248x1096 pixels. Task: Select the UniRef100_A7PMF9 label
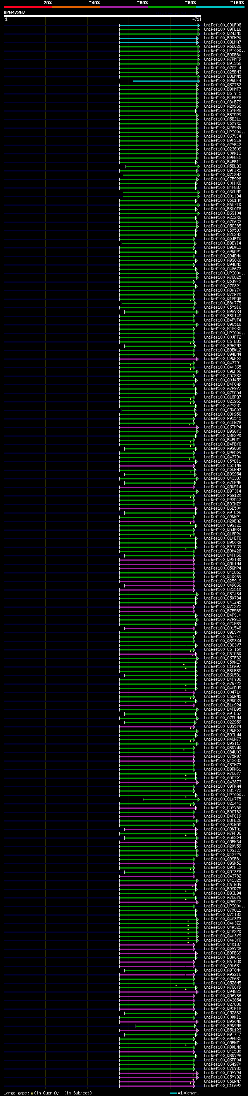click(x=222, y=59)
